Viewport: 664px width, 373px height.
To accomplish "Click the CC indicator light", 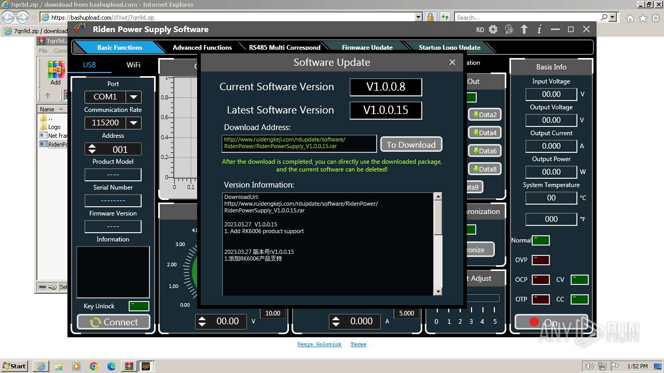I will point(579,299).
